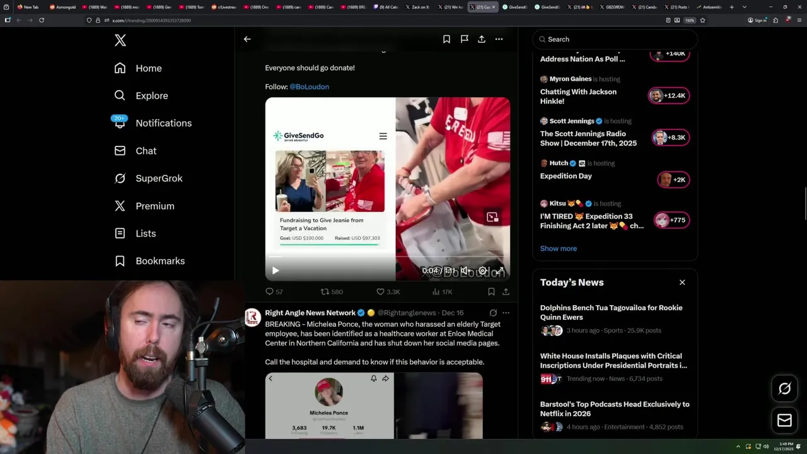The image size is (807, 454).
Task: Expand the video to fullscreen
Action: click(499, 271)
